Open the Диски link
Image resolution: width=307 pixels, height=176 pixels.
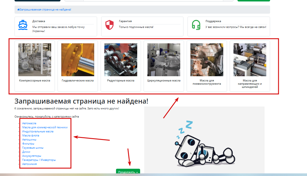click(26, 152)
